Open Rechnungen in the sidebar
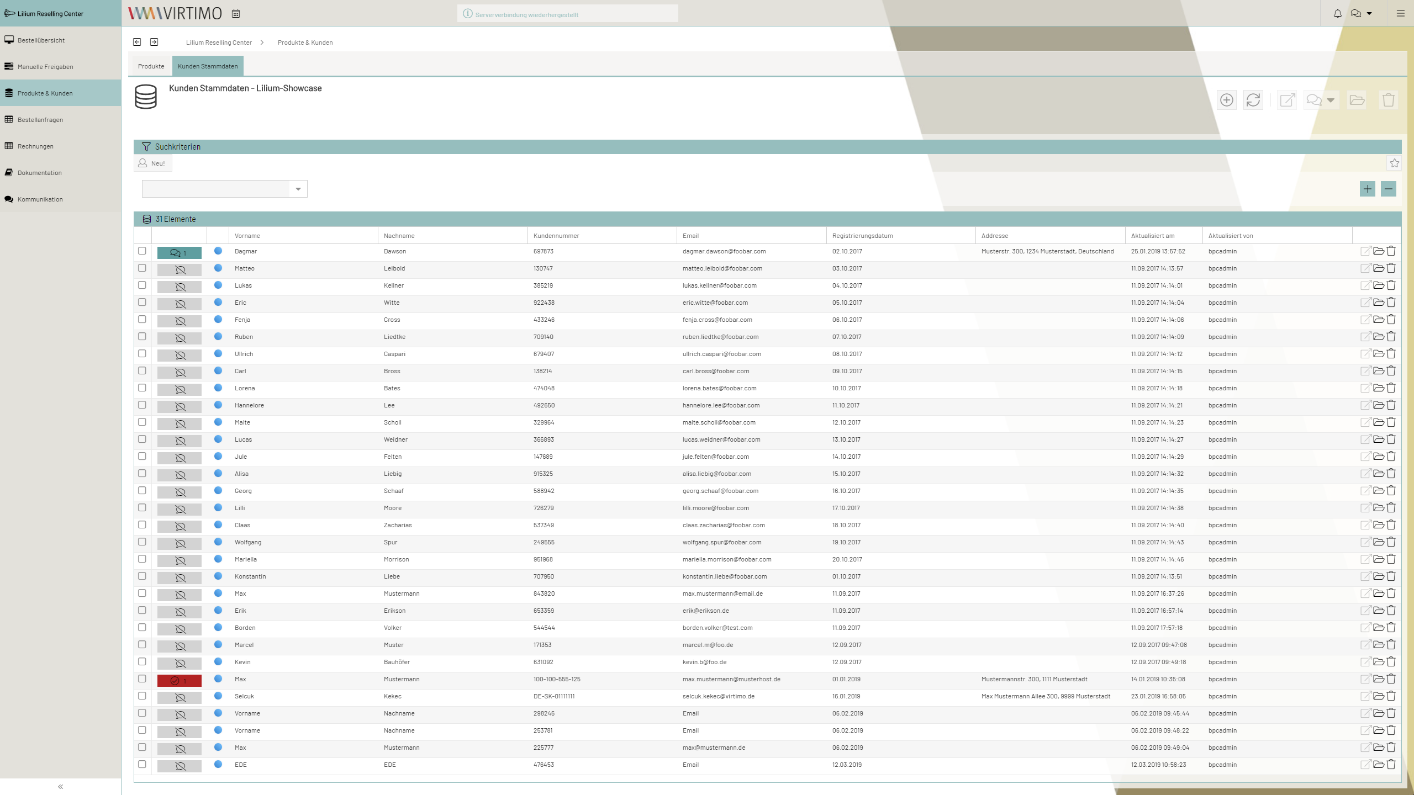The image size is (1414, 795). coord(61,146)
